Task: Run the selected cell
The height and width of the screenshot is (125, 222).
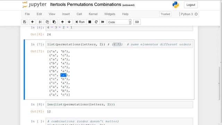Action: pyautogui.click(x=80, y=22)
